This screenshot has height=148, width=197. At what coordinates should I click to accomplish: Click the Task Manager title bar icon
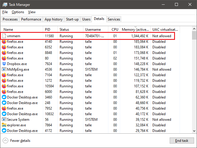[5, 5]
